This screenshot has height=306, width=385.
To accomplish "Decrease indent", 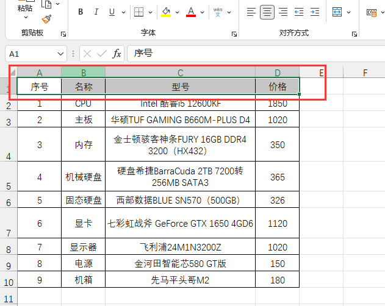I will (299, 12).
